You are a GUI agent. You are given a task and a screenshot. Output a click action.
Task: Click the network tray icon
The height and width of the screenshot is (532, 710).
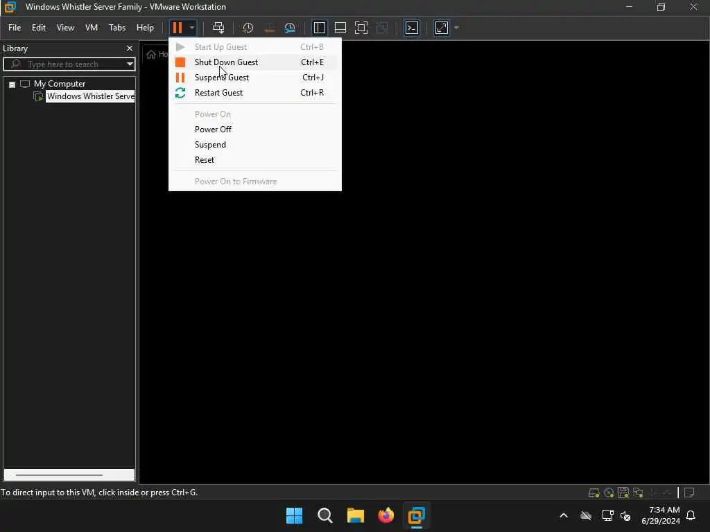click(607, 515)
